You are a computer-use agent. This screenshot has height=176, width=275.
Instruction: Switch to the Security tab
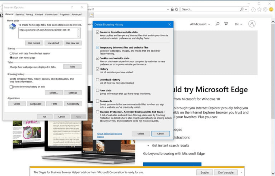click(x=20, y=14)
